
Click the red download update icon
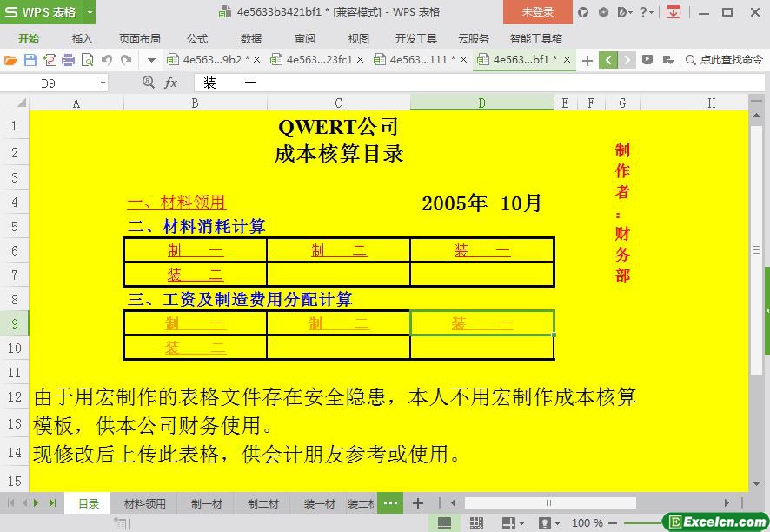[674, 12]
